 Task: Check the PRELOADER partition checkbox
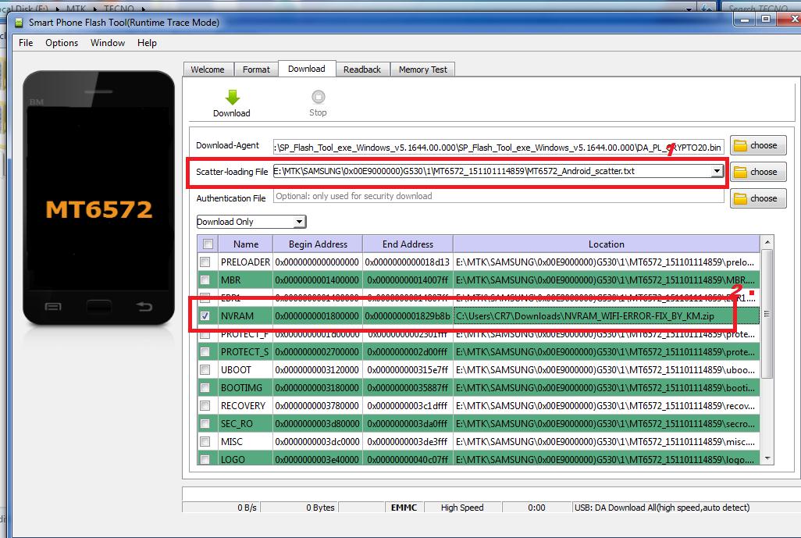[205, 262]
